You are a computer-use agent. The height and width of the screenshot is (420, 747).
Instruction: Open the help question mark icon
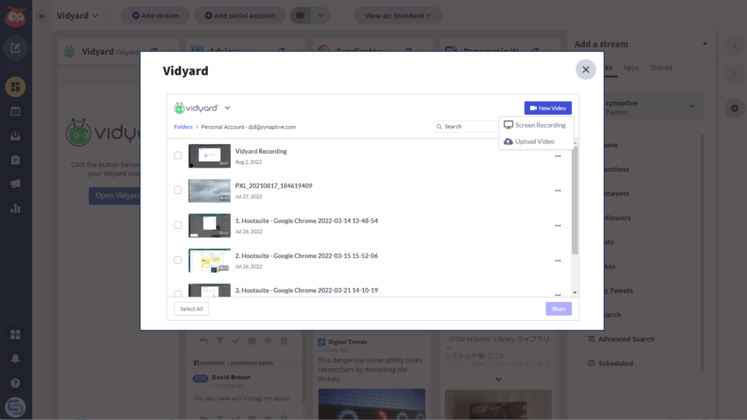click(x=15, y=383)
